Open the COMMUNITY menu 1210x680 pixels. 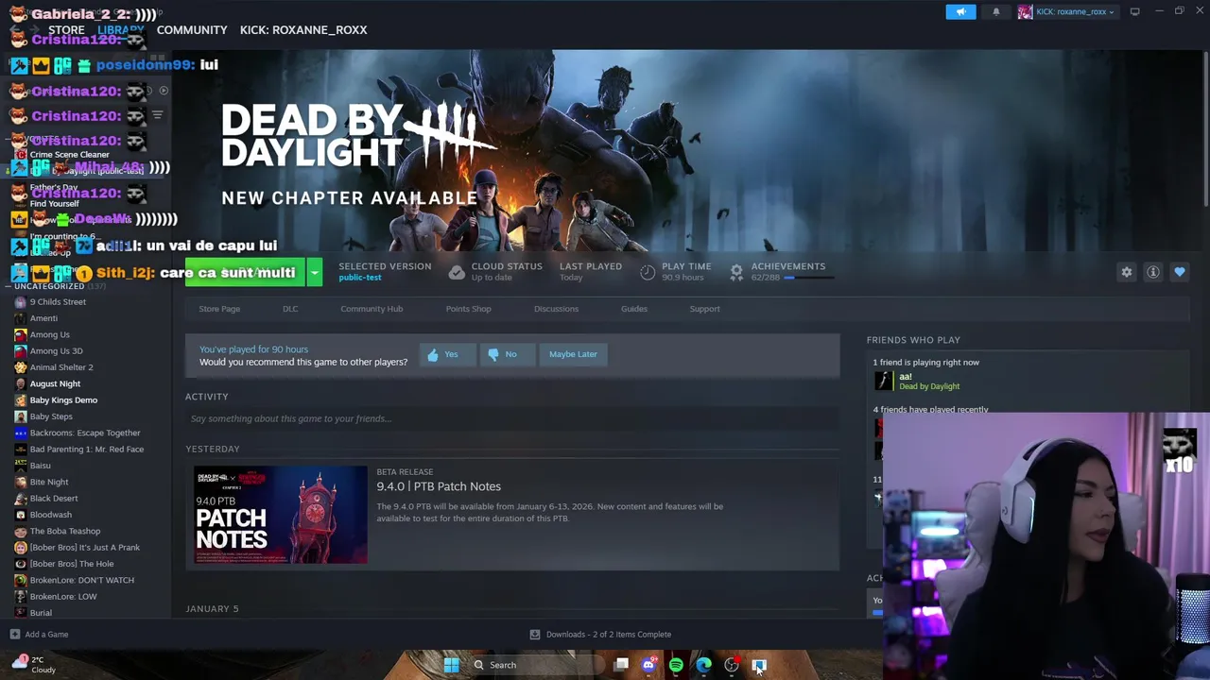[192, 30]
